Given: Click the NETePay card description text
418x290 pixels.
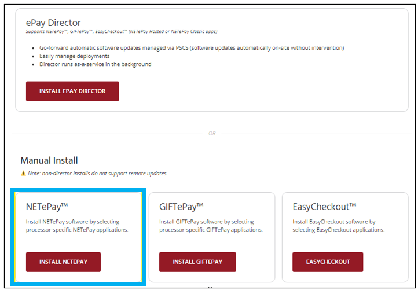Looking at the screenshot, I should pyautogui.click(x=77, y=226).
